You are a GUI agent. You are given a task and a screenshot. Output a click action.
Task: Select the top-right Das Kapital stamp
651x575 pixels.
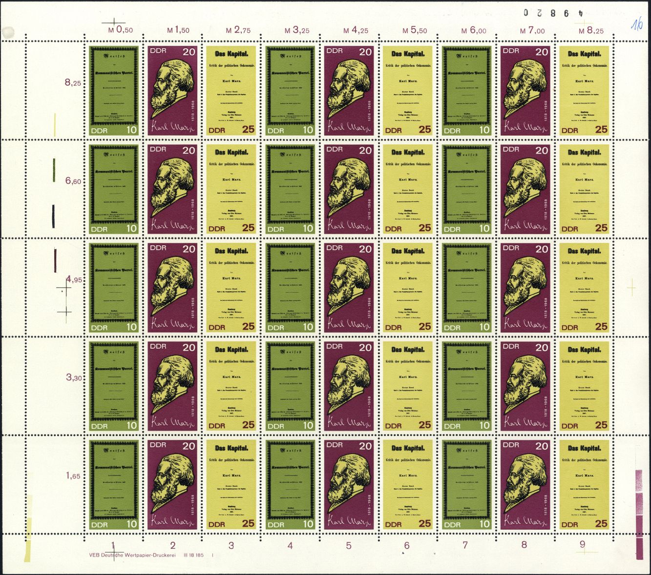584,91
